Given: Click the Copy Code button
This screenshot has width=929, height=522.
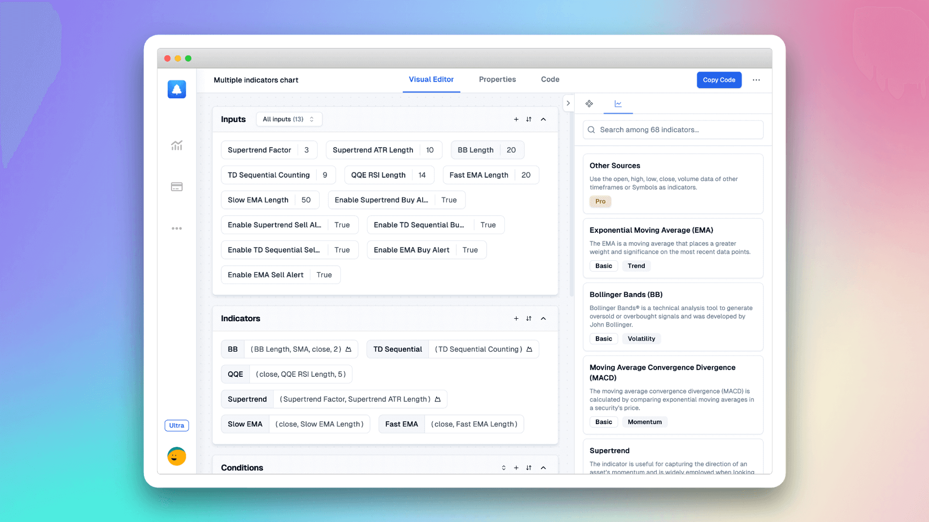Looking at the screenshot, I should (719, 80).
